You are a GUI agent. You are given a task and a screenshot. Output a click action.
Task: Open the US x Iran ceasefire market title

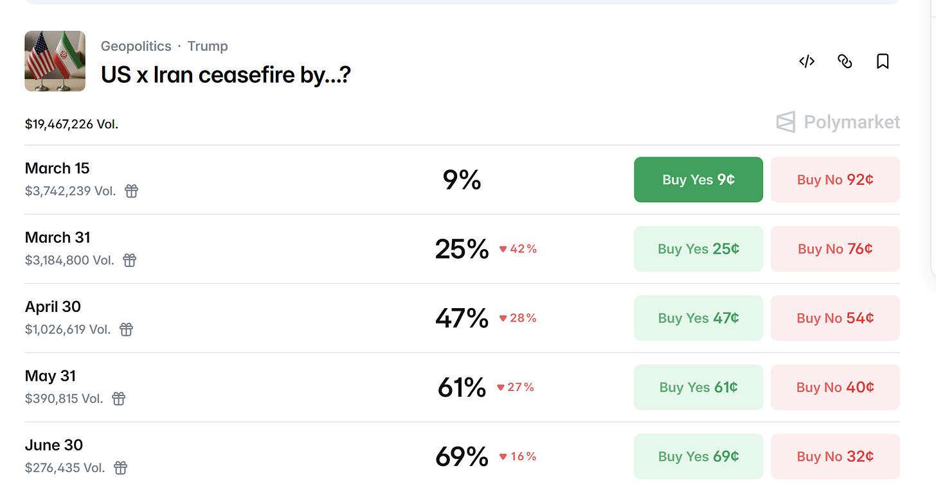(x=226, y=75)
